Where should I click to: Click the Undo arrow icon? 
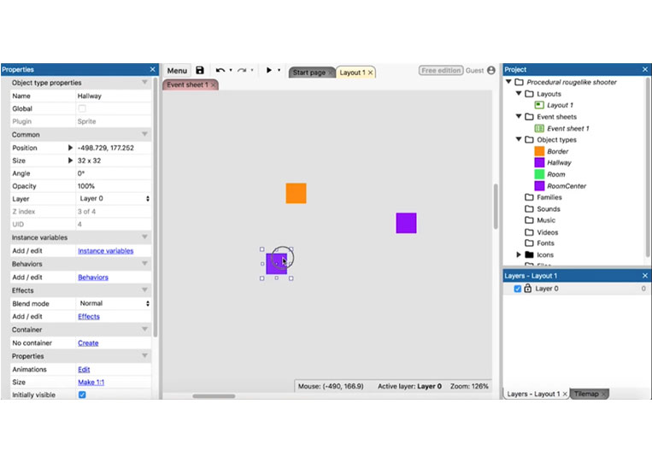pyautogui.click(x=220, y=70)
